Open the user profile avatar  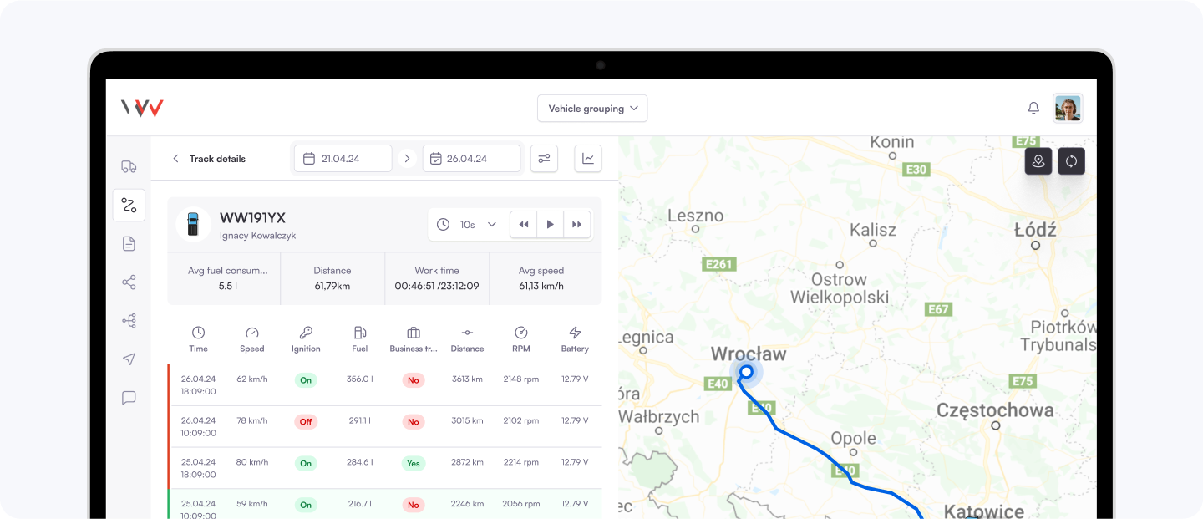point(1068,108)
